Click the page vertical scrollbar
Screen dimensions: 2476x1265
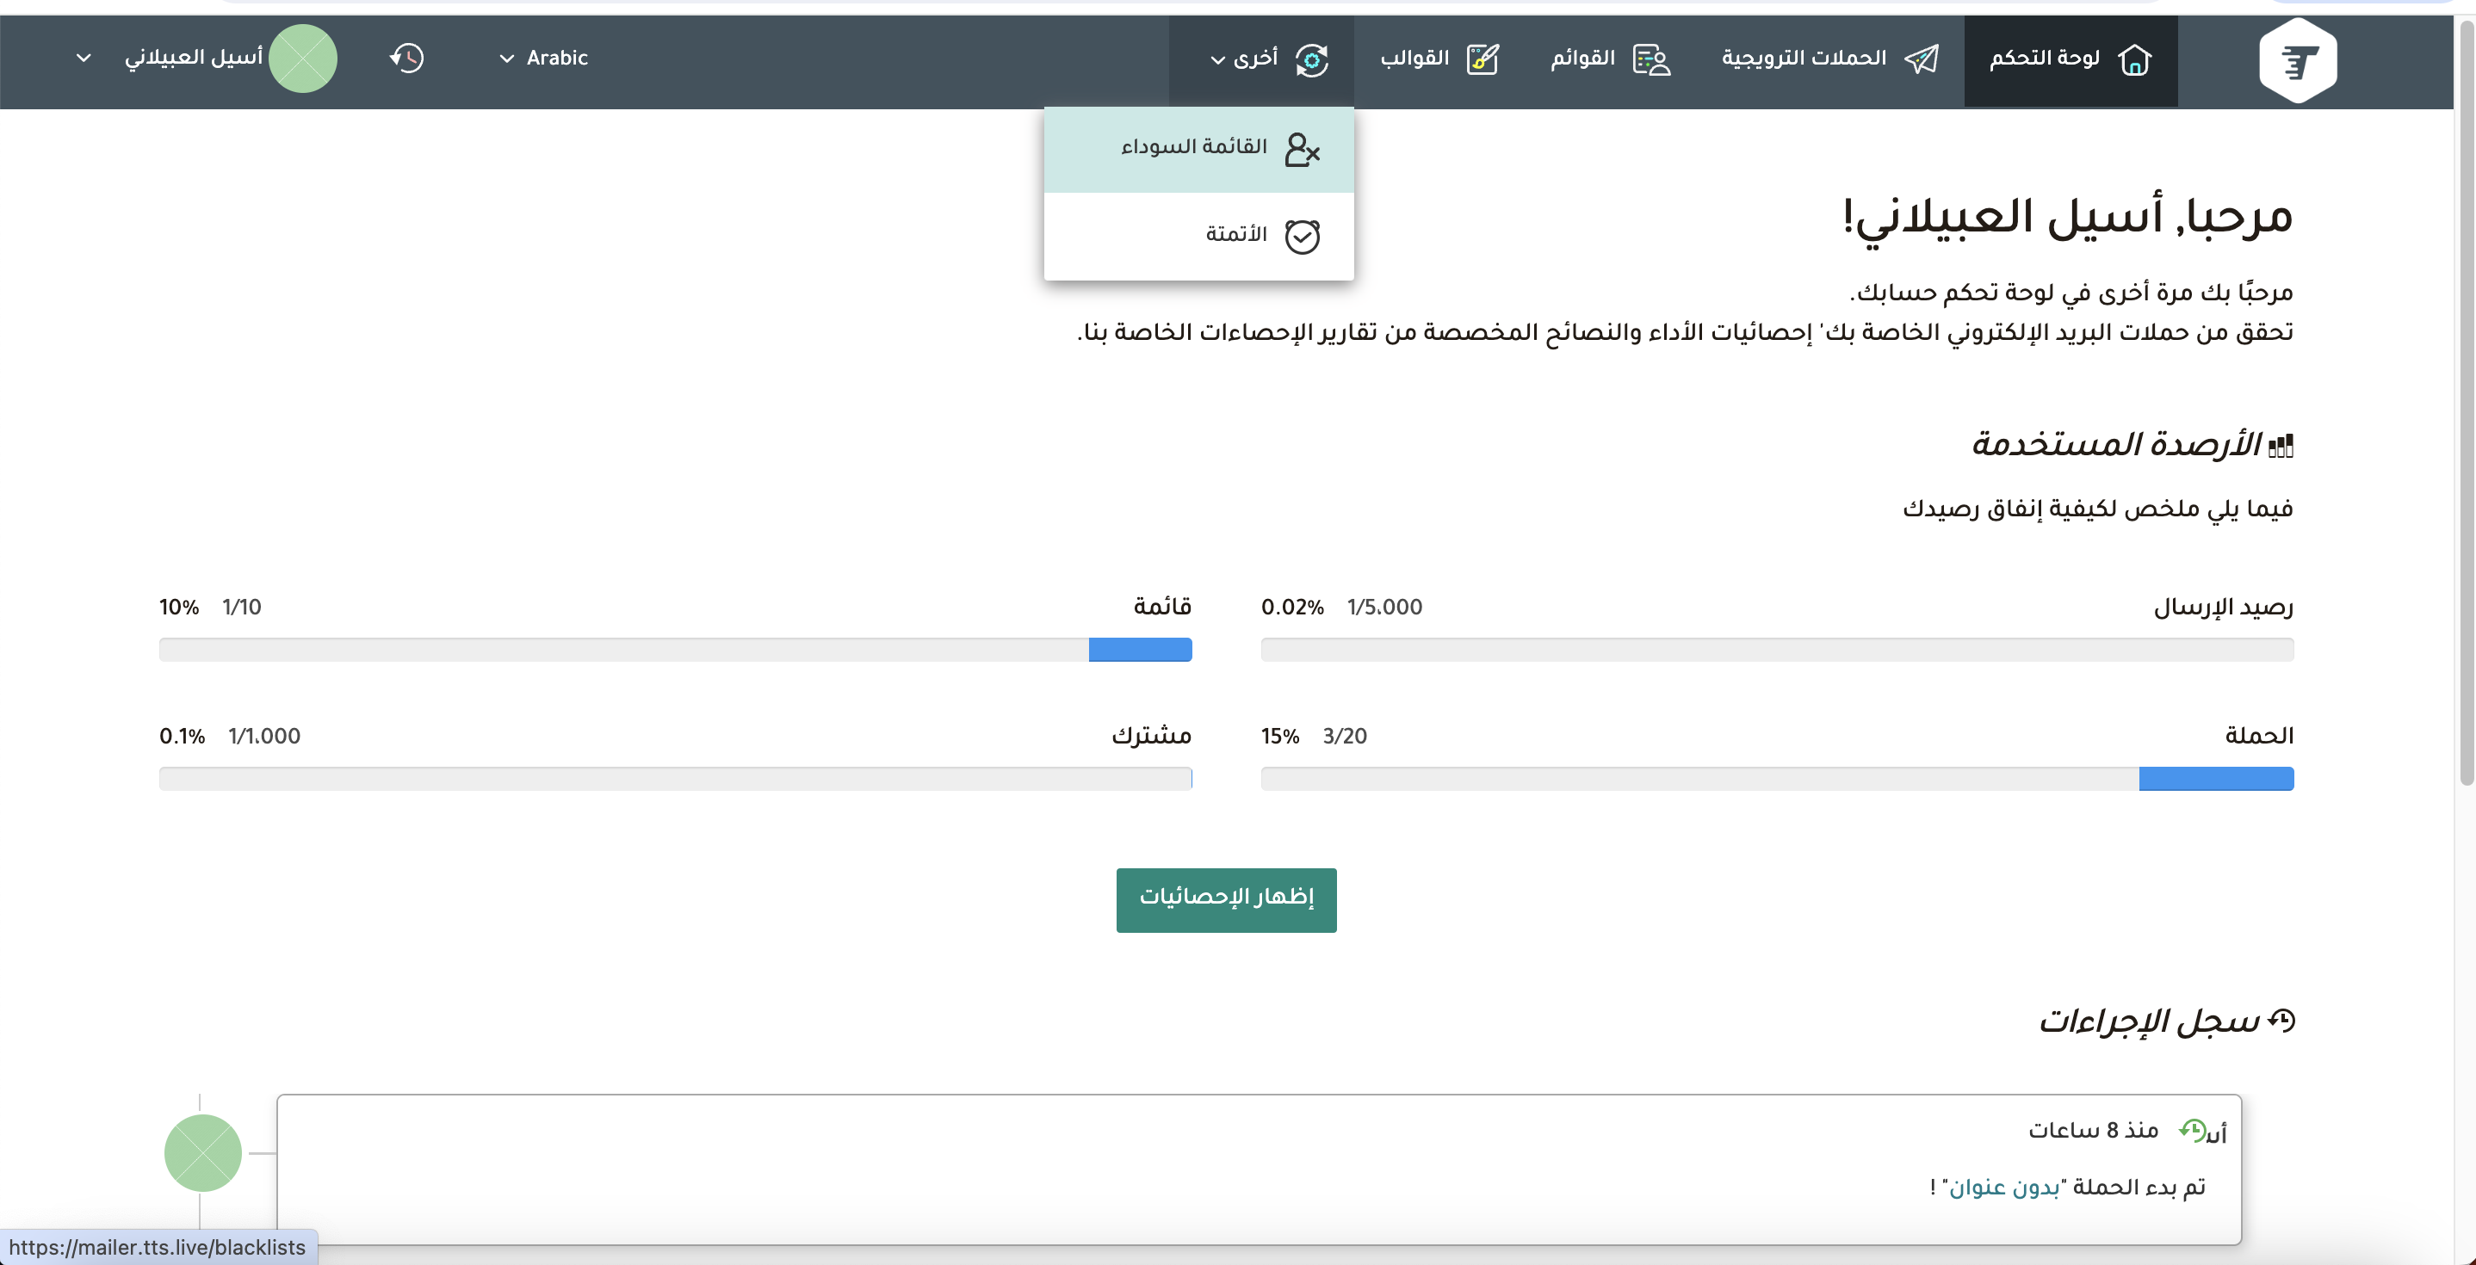(x=2466, y=404)
